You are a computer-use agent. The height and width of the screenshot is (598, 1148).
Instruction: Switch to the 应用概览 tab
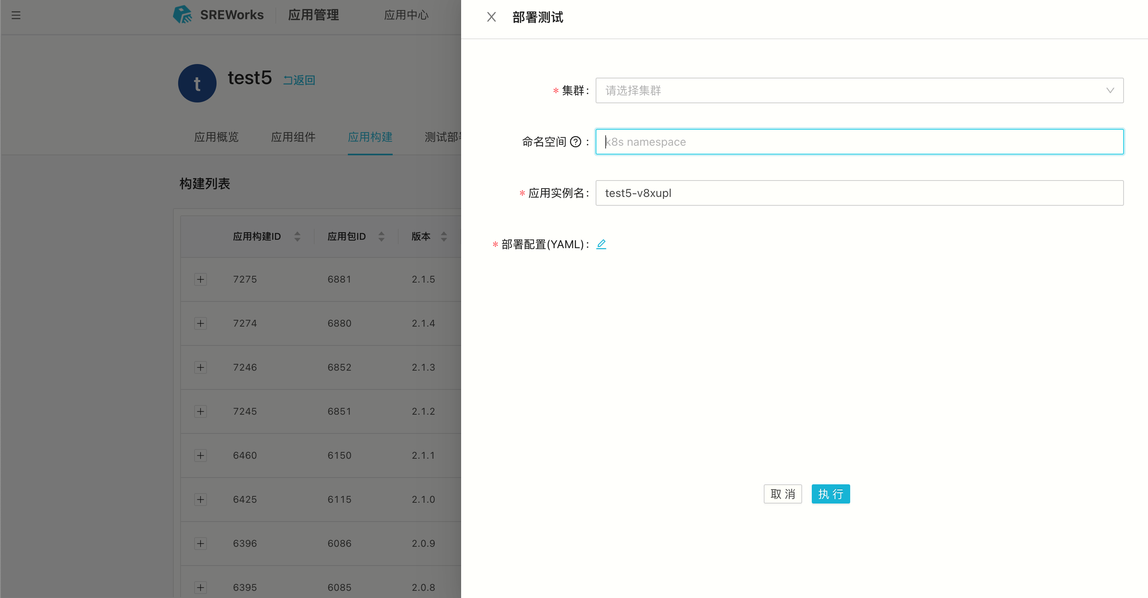click(216, 137)
